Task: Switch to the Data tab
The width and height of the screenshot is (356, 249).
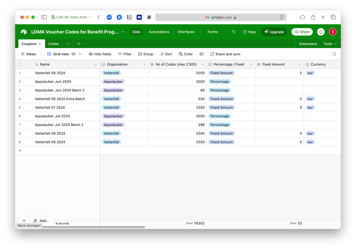Action: pos(136,32)
